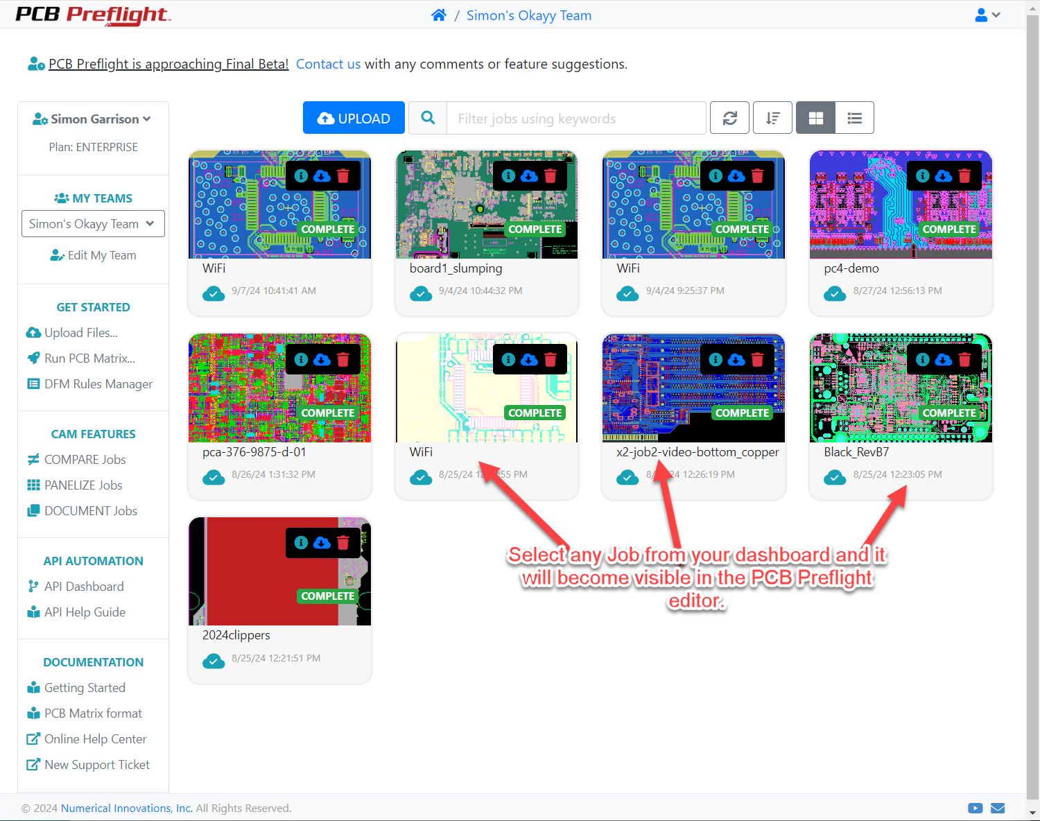Delete the 2024clippers job
Image resolution: width=1040 pixels, height=821 pixels.
pyautogui.click(x=343, y=542)
